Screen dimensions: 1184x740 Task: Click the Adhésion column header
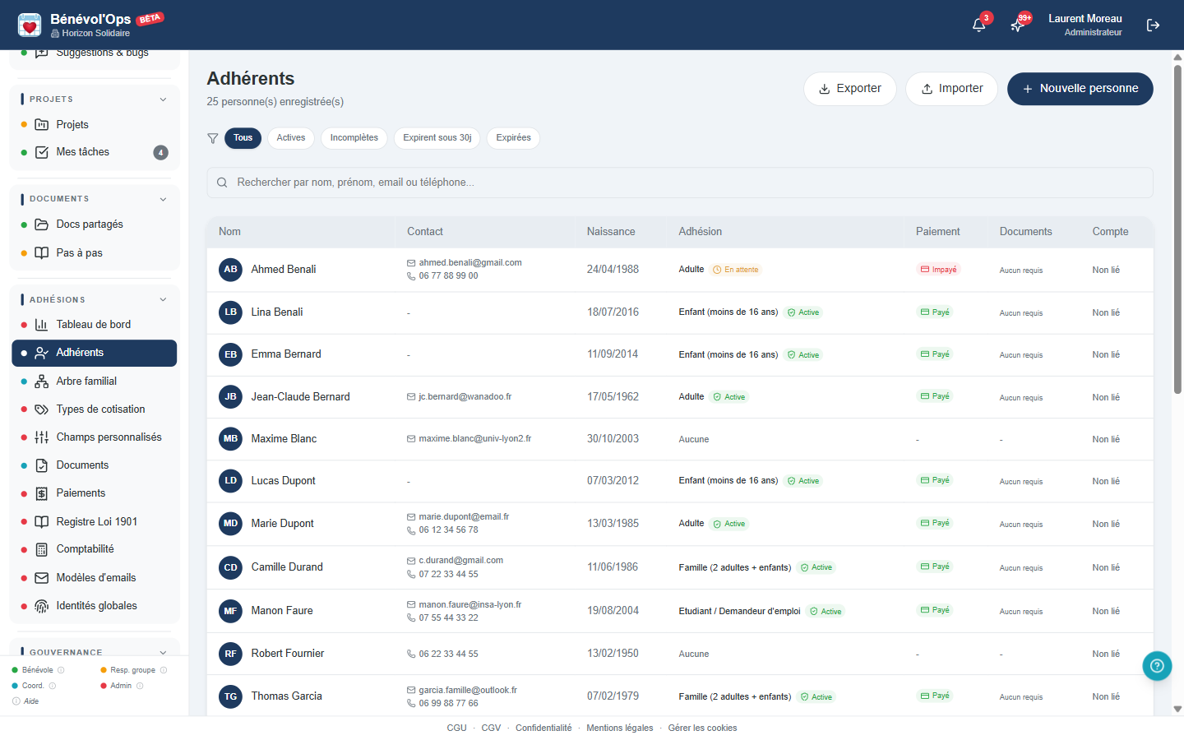coord(701,232)
